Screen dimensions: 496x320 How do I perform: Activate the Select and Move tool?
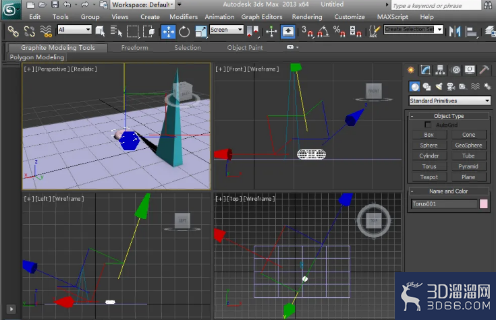click(168, 32)
